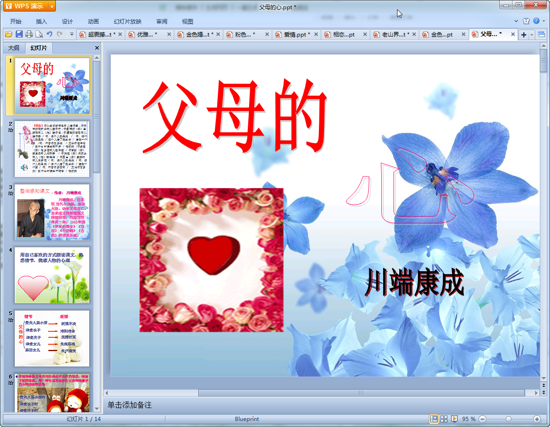Image resolution: width=550 pixels, height=427 pixels.
Task: Open the 幻灯片放映 ribbon tab
Action: coord(128,21)
